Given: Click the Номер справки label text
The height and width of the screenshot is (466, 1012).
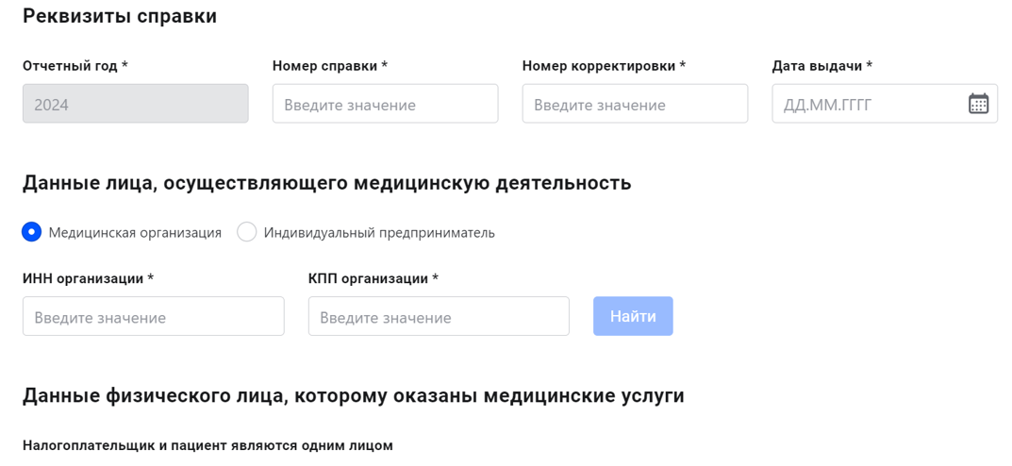Looking at the screenshot, I should pos(330,66).
